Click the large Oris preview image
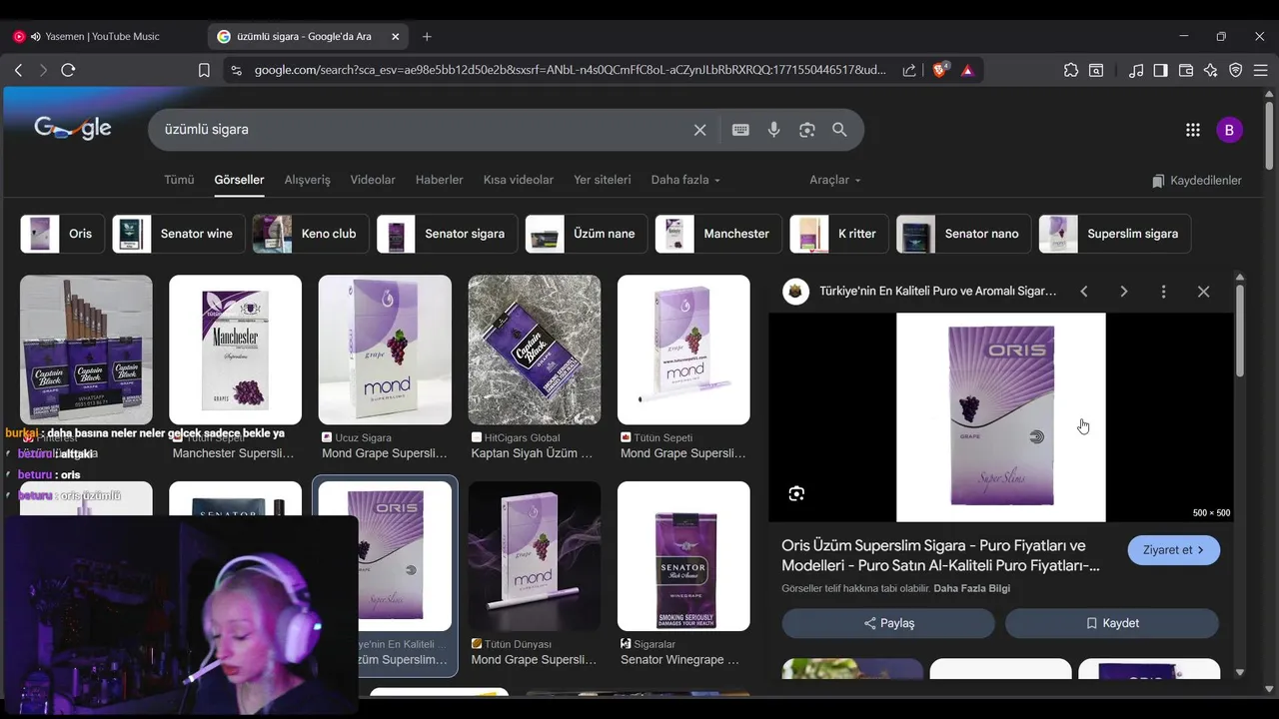This screenshot has width=1279, height=719. (1001, 417)
